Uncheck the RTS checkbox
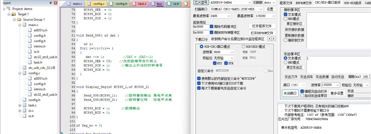The image size is (371, 134). click(215, 63)
